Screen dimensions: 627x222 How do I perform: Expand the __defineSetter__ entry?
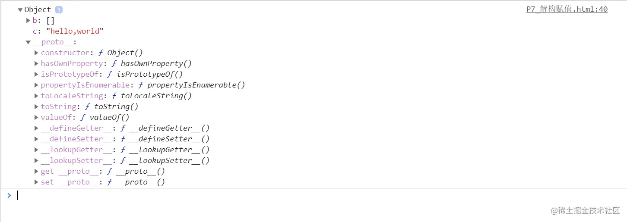36,139
